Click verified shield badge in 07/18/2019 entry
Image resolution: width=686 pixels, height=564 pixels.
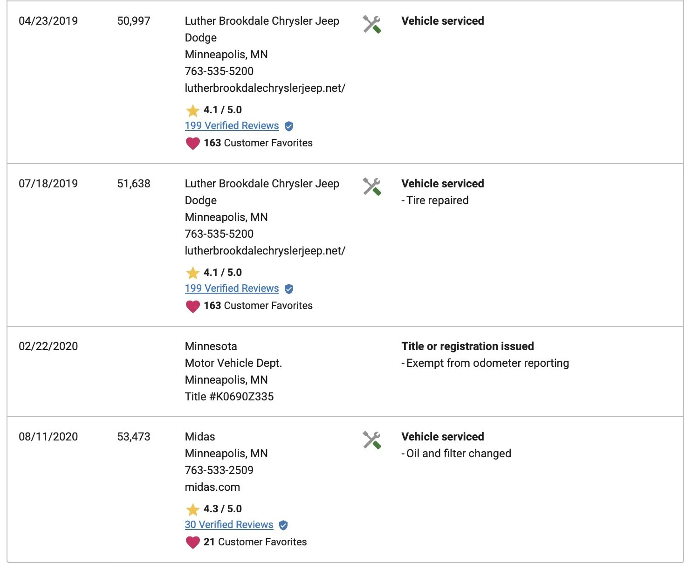tap(289, 289)
